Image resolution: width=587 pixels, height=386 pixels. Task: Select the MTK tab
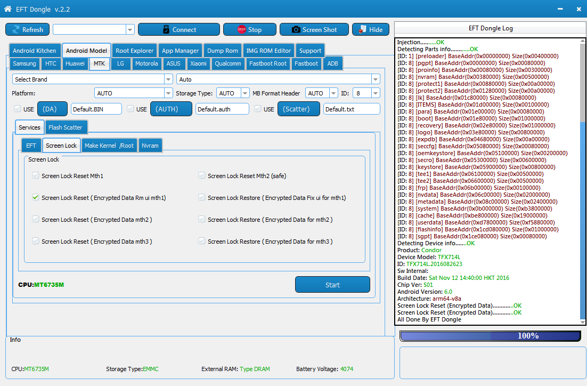(99, 63)
